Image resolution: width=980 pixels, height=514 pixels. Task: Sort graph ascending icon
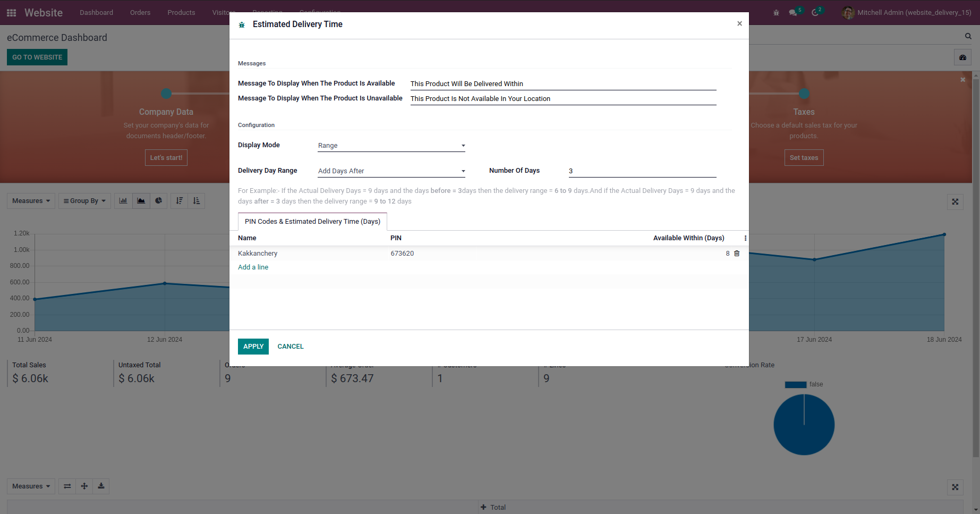point(197,201)
